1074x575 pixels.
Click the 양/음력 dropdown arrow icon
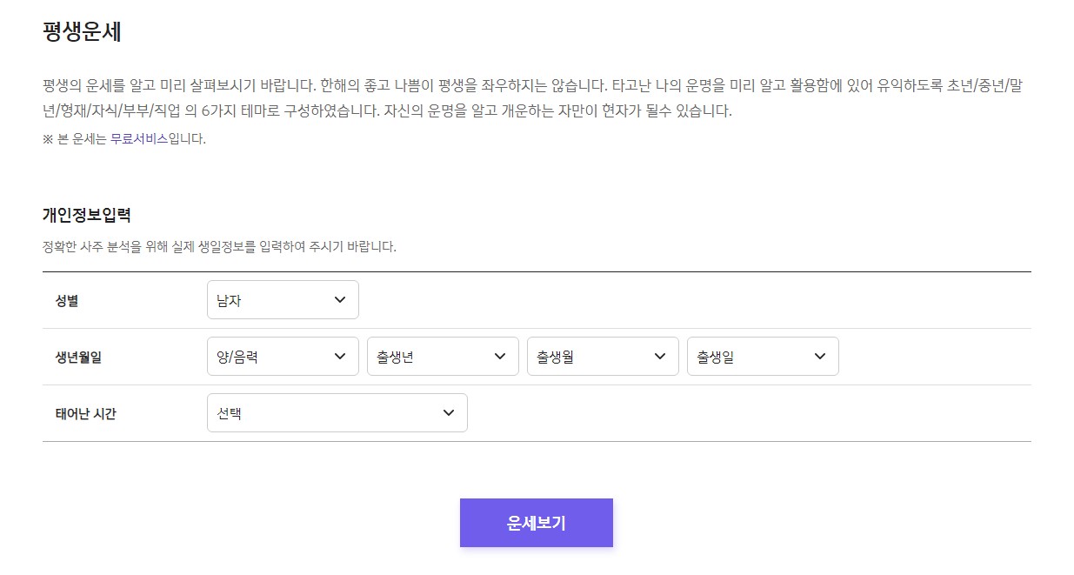click(340, 356)
